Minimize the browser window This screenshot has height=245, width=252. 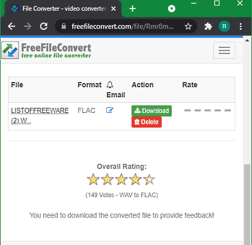[x=194, y=3]
